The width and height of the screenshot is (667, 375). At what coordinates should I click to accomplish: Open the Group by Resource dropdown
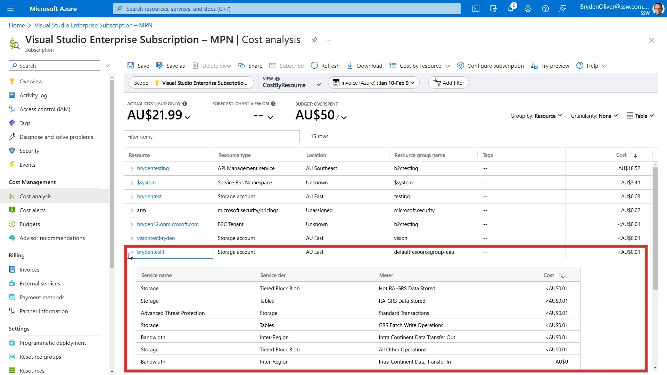pyautogui.click(x=536, y=116)
